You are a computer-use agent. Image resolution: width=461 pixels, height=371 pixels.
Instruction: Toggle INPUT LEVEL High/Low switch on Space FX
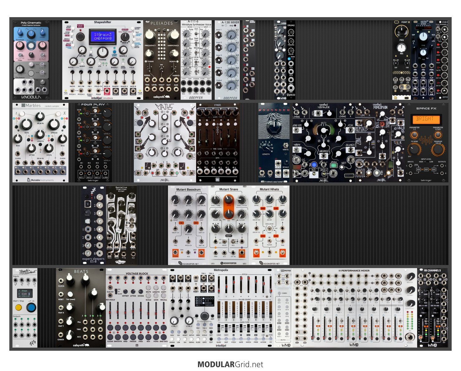tap(426, 162)
